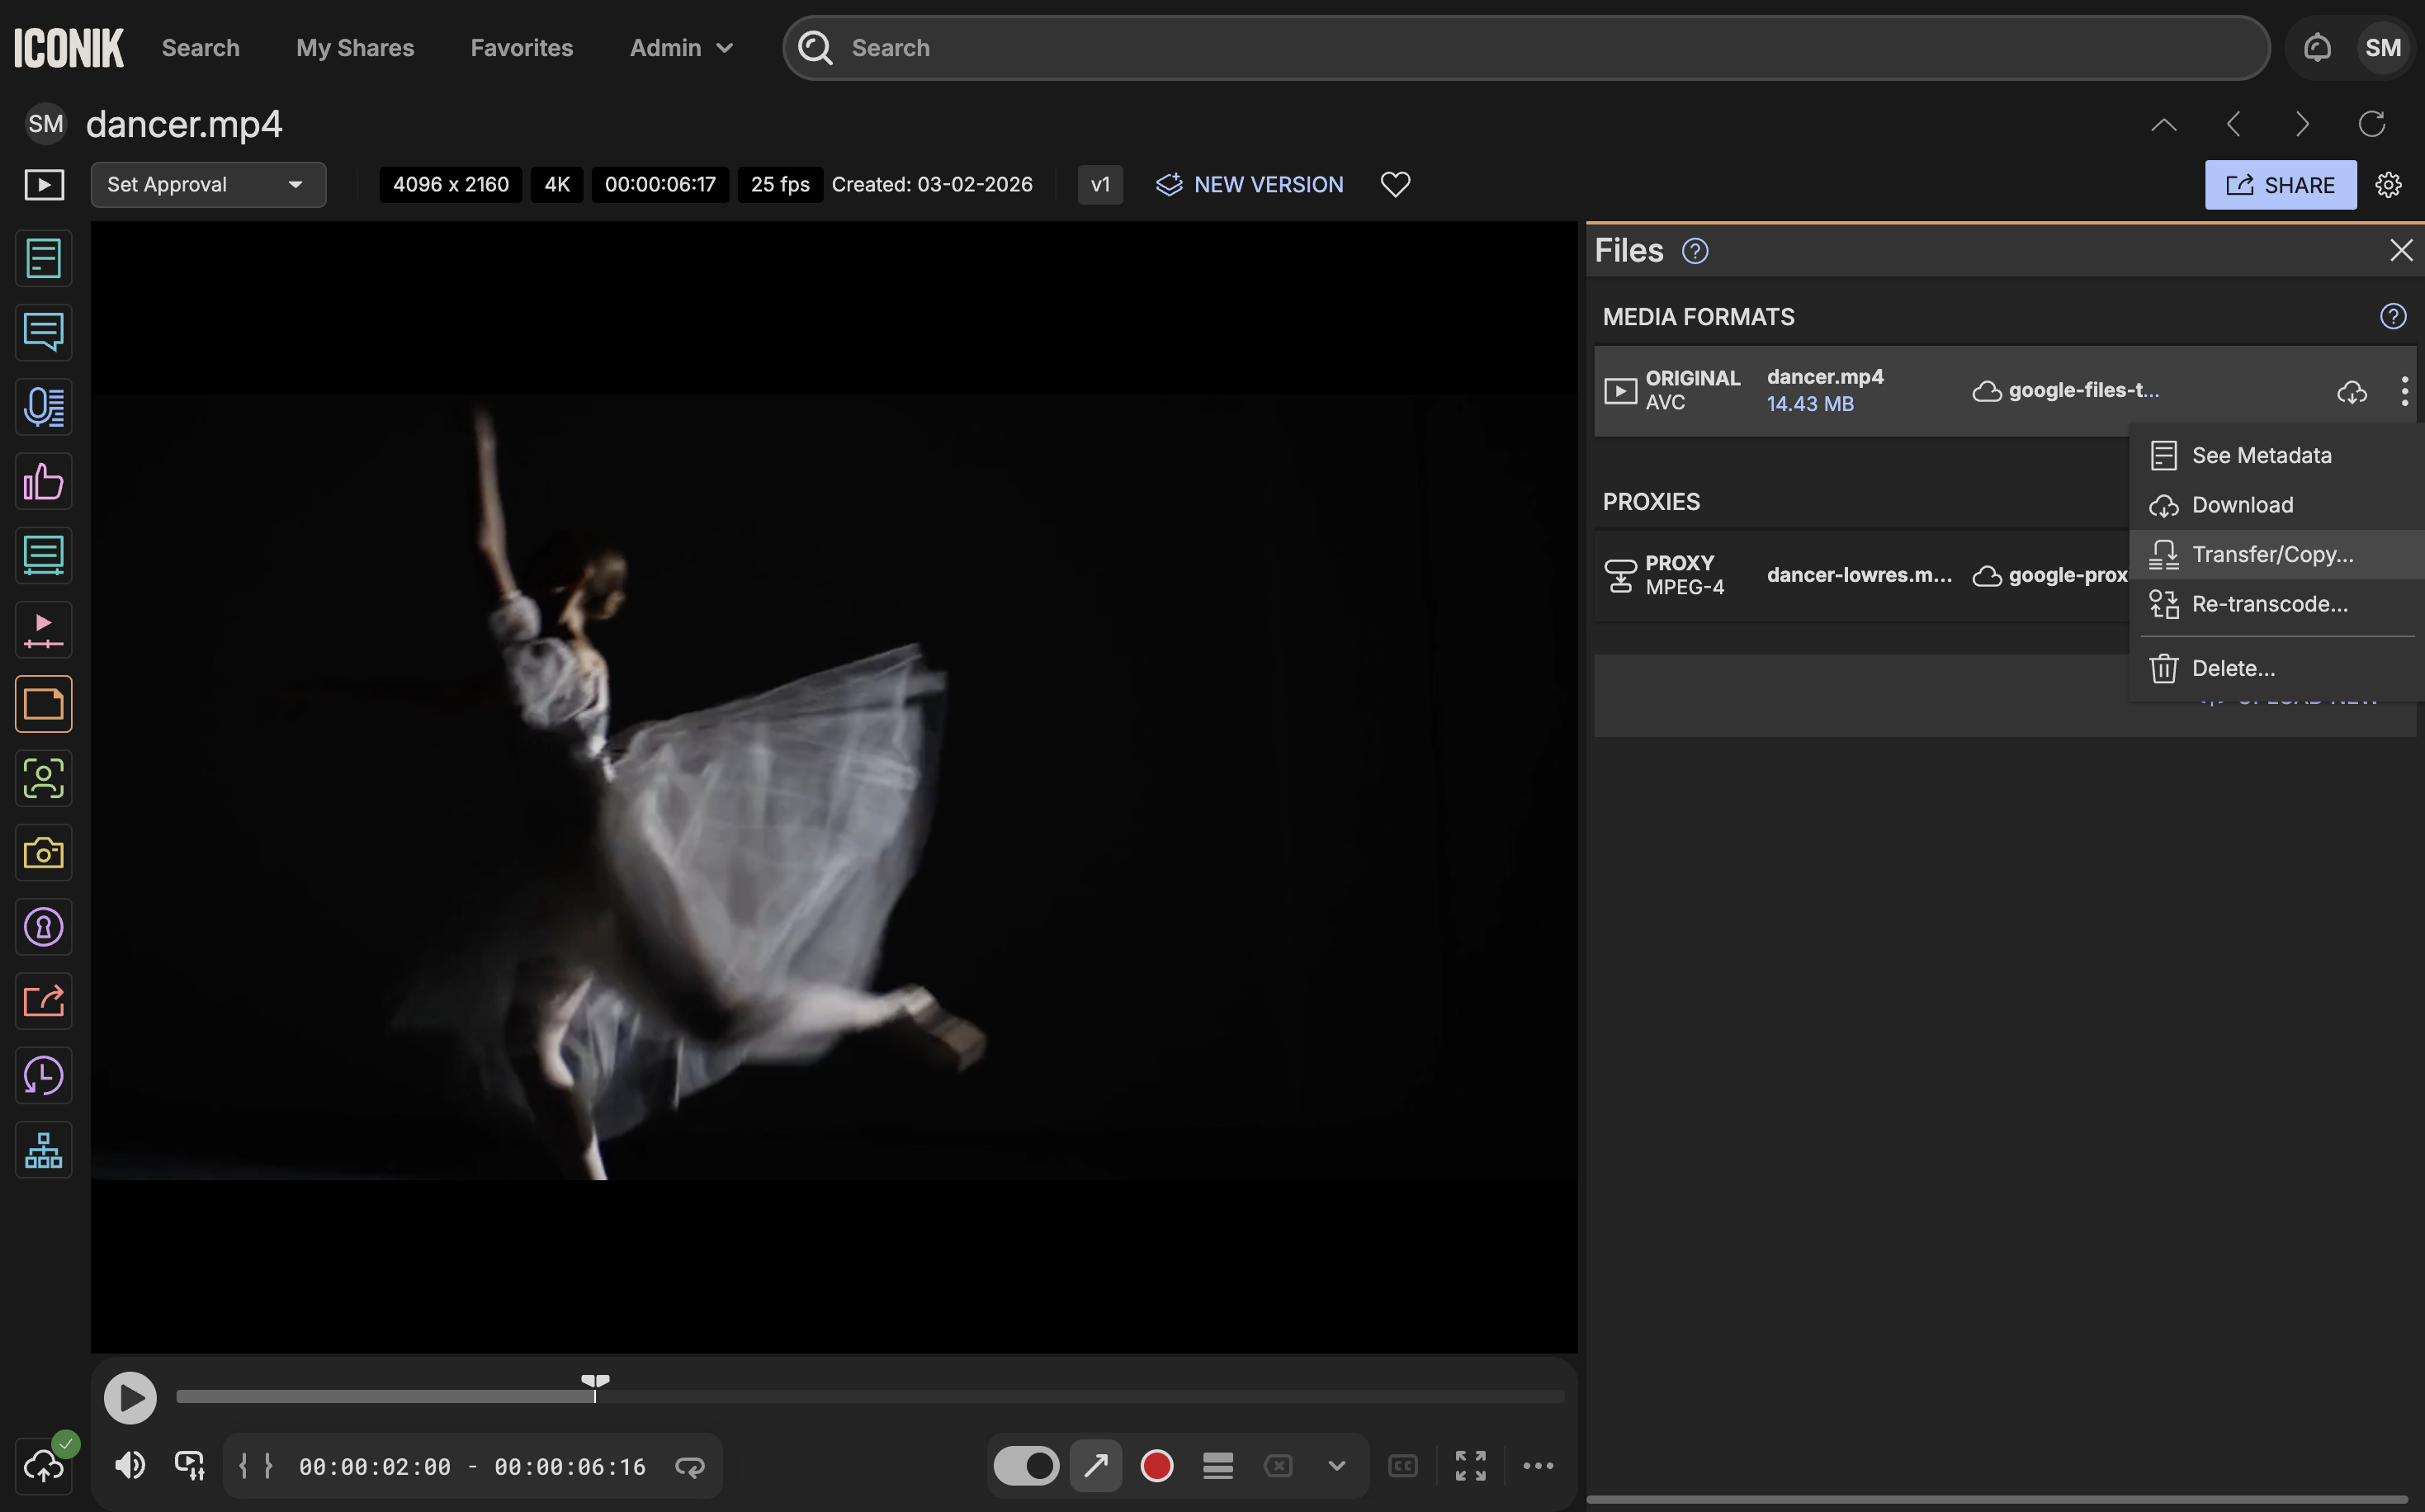Expand the Admin menu

point(681,47)
